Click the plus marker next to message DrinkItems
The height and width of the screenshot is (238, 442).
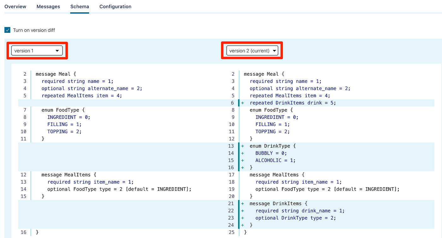tap(242, 203)
